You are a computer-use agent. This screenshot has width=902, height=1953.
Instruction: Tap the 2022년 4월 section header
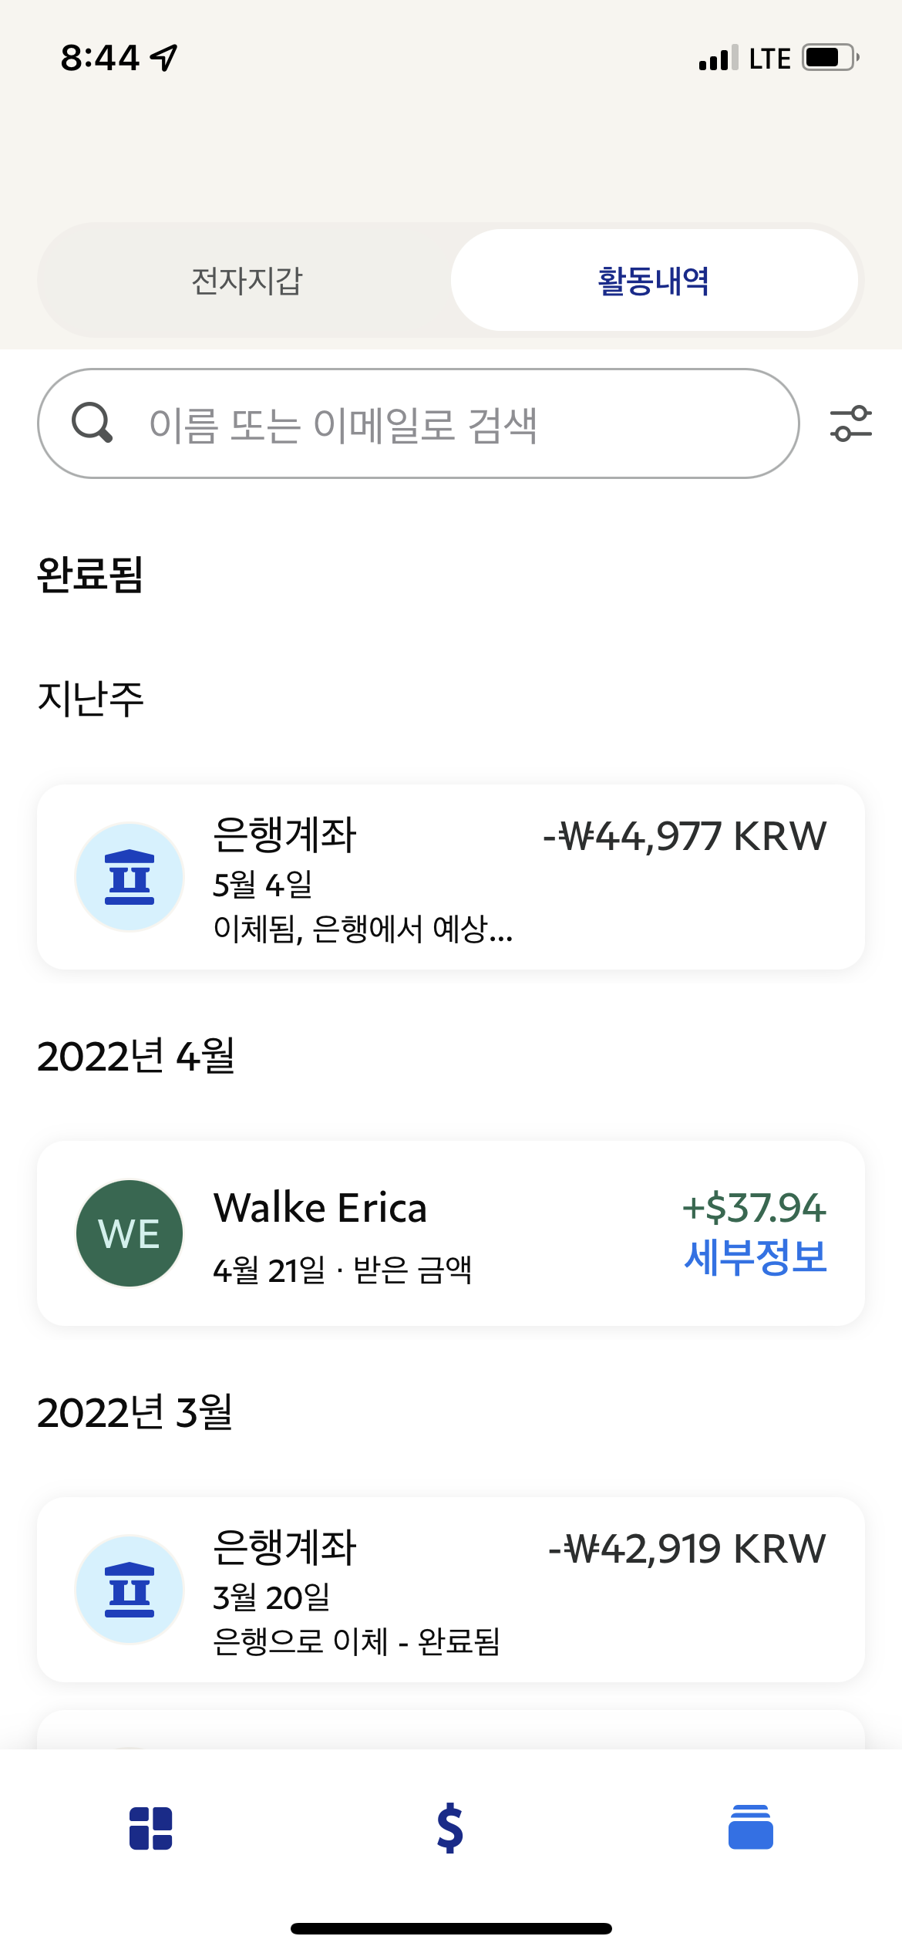pyautogui.click(x=136, y=1056)
